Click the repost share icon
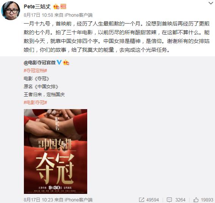 pyautogui.click(x=141, y=200)
